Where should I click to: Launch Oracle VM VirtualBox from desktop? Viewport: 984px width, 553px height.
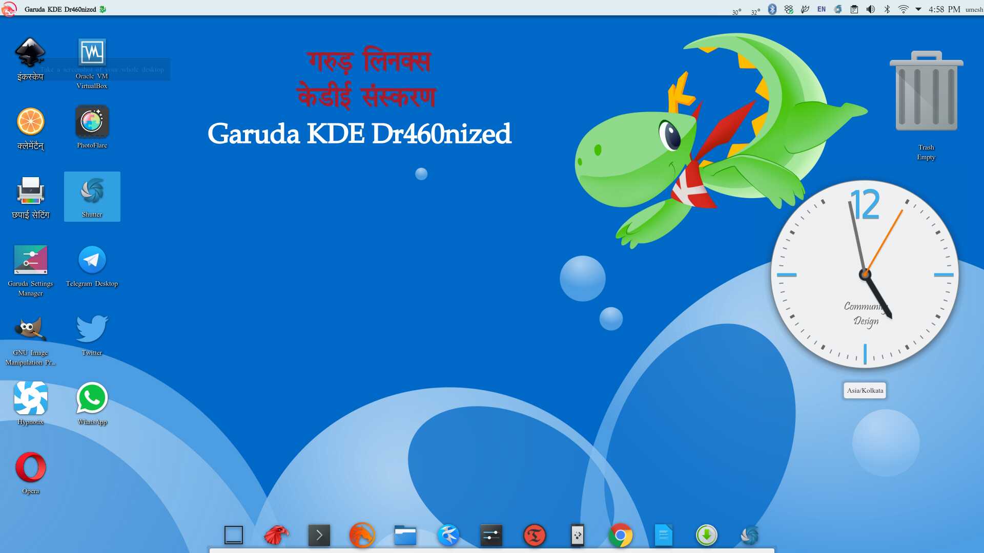92,53
